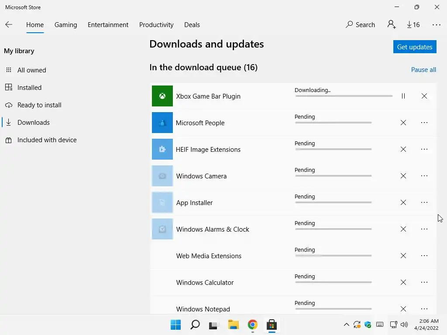Open the Deals tab
This screenshot has height=335, width=447.
click(192, 25)
